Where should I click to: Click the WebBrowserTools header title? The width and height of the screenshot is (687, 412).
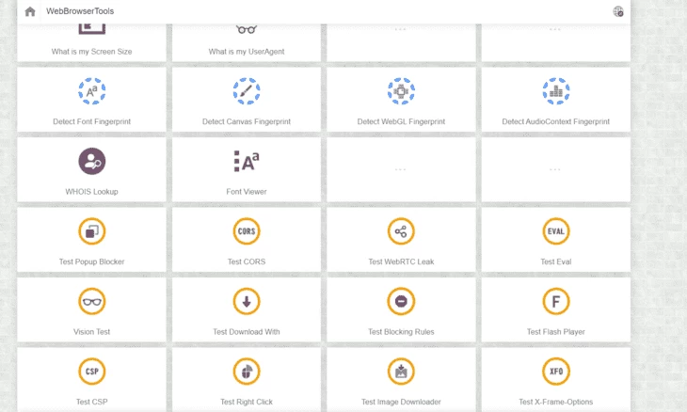[x=80, y=11]
